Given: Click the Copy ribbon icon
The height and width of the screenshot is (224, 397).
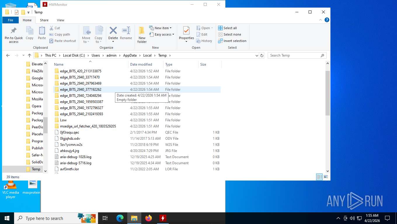Looking at the screenshot, I should tap(29, 33).
